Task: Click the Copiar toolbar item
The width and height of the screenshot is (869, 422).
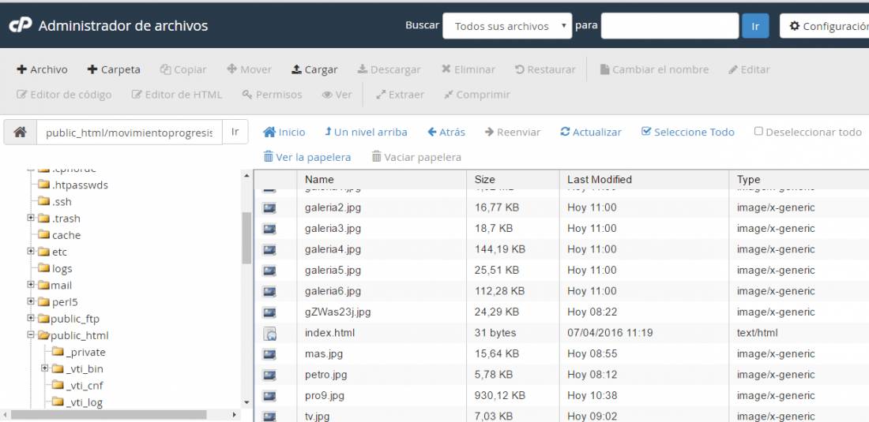Action: [183, 69]
